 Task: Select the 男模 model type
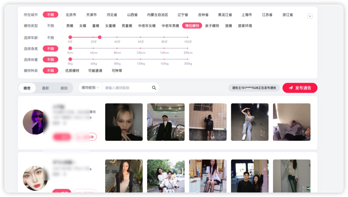[x=70, y=26]
